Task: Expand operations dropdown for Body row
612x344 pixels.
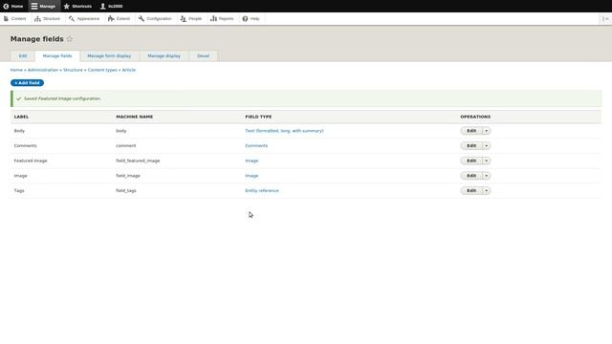Action: (x=487, y=131)
